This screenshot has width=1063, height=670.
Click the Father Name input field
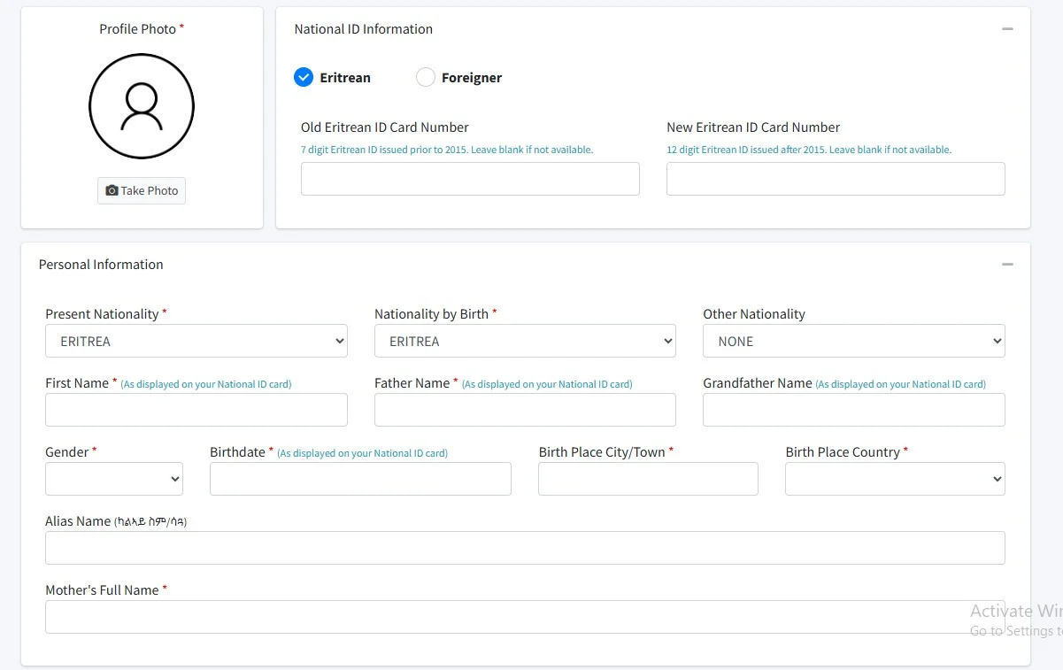(525, 410)
